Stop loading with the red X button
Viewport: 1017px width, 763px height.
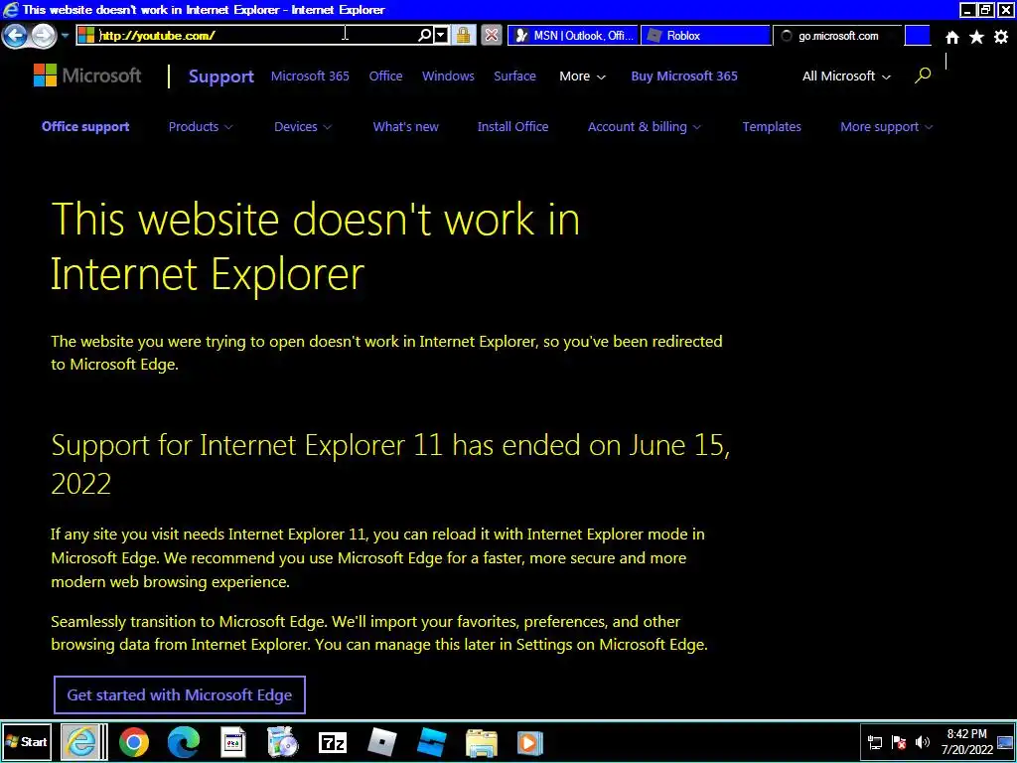[492, 35]
